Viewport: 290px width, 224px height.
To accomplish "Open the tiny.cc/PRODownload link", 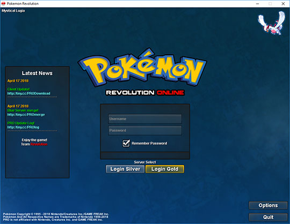I will click(29, 93).
